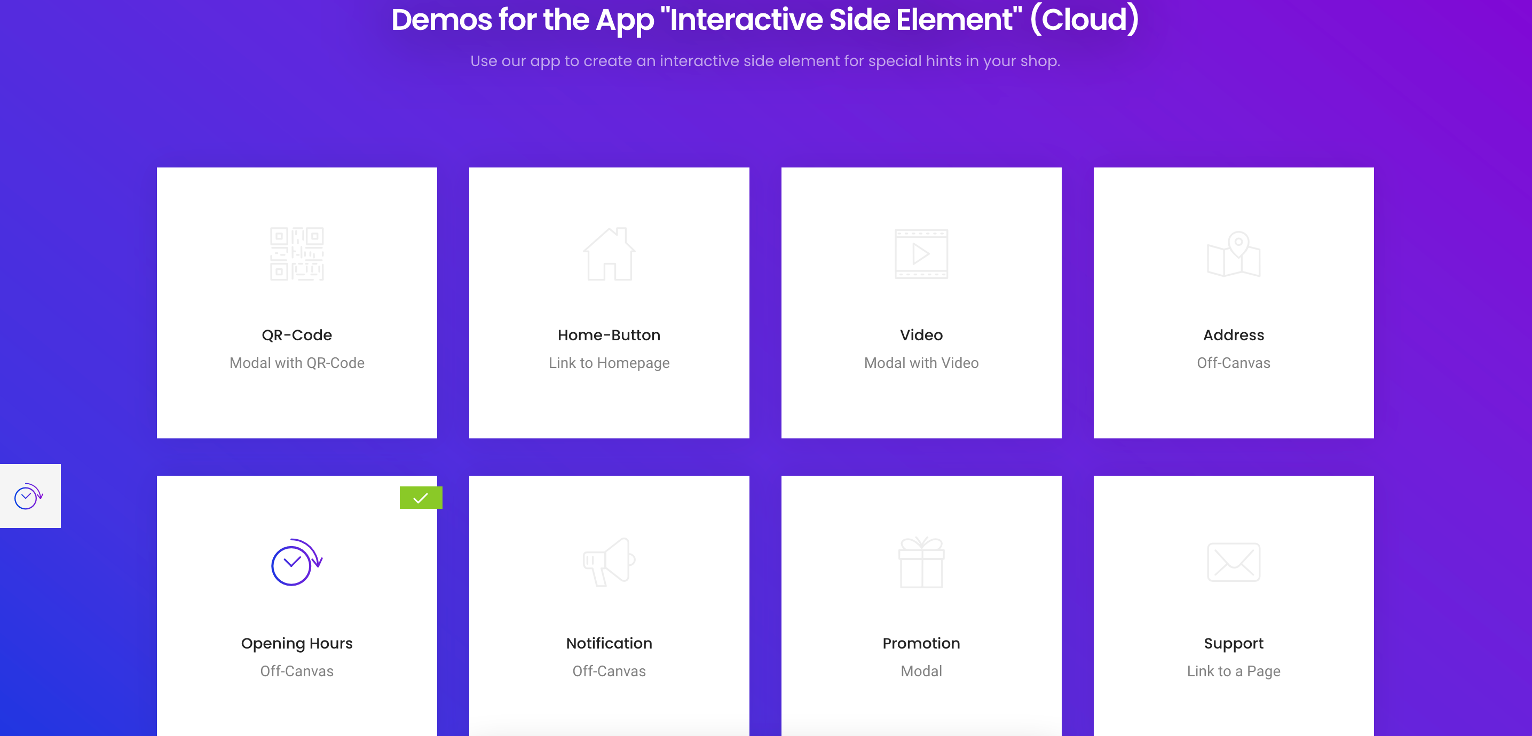Open the side element clock tab
The width and height of the screenshot is (1532, 736).
click(30, 496)
